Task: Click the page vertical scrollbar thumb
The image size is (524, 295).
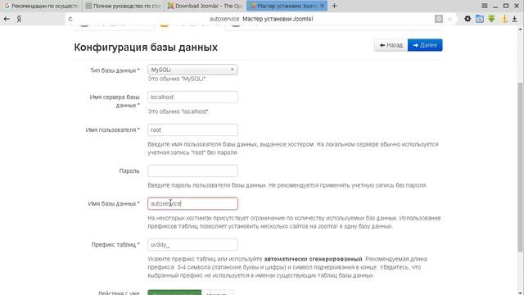Action: [520, 167]
